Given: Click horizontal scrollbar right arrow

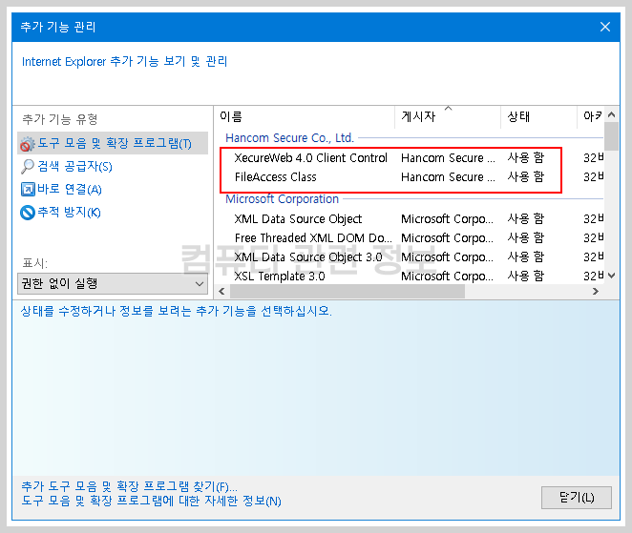Looking at the screenshot, I should tap(596, 291).
